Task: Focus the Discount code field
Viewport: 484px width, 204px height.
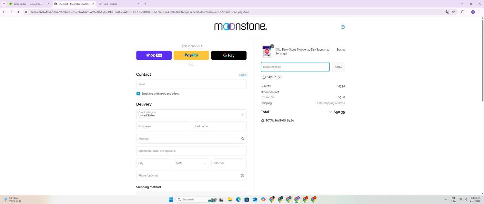Action: pyautogui.click(x=295, y=67)
